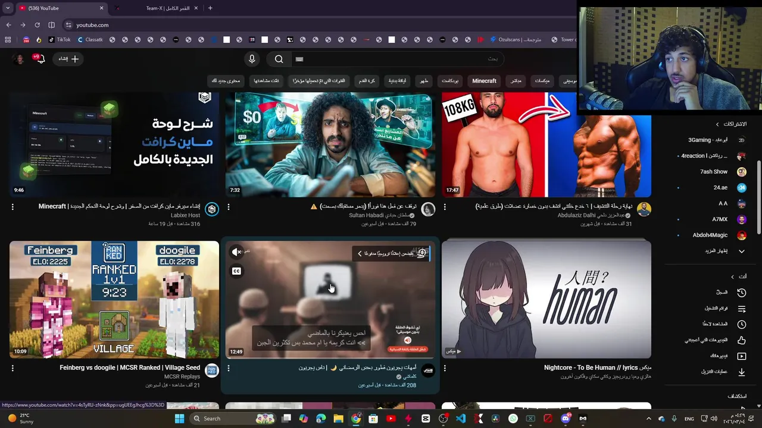Select the بودكاست filter chip
Image resolution: width=762 pixels, height=428 pixels.
tap(449, 81)
